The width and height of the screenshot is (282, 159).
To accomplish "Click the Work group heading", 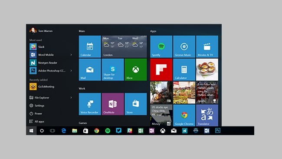I will (x=82, y=89).
